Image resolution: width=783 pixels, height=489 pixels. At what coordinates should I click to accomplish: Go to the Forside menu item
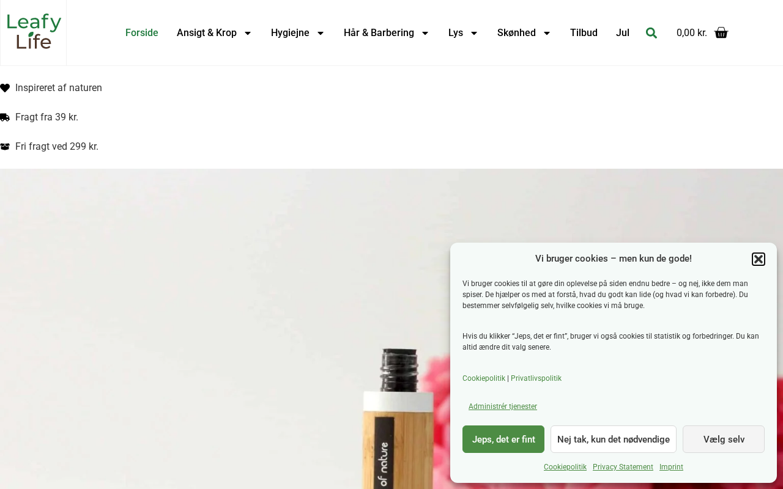coord(142,33)
